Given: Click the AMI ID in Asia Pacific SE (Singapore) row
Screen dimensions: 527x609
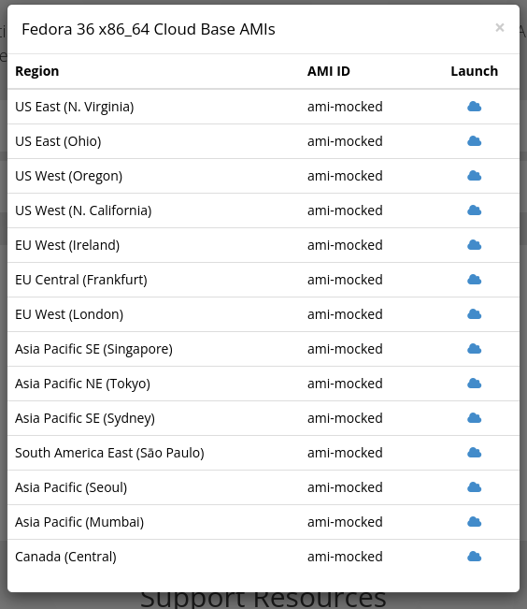Looking at the screenshot, I should click(345, 349).
